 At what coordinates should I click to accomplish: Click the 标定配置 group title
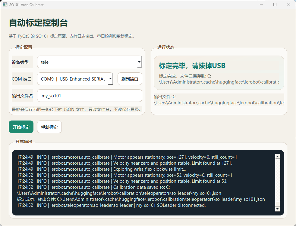24,47
